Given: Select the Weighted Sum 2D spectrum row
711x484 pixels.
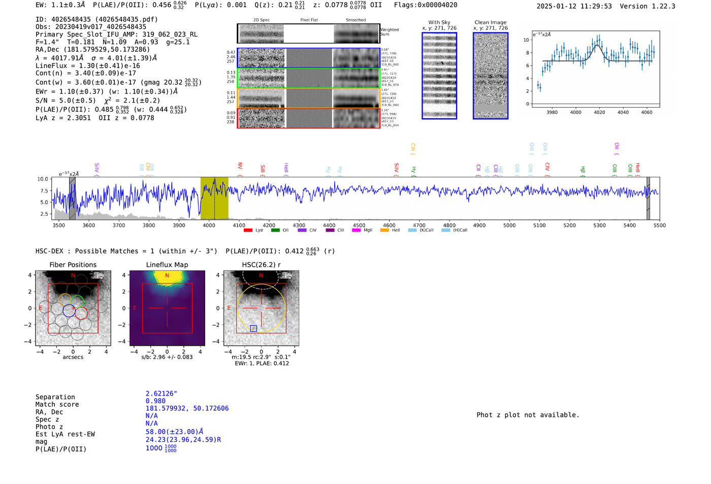Looking at the screenshot, I should [309, 34].
